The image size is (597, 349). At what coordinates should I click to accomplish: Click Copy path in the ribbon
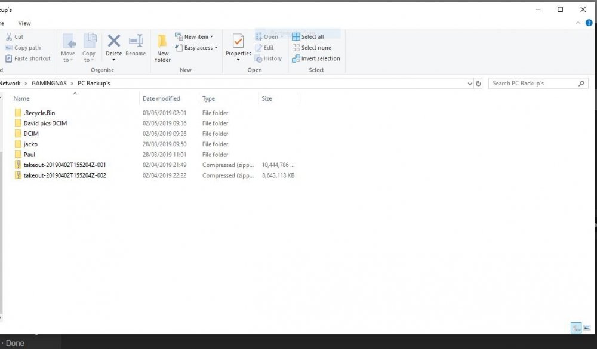(23, 48)
